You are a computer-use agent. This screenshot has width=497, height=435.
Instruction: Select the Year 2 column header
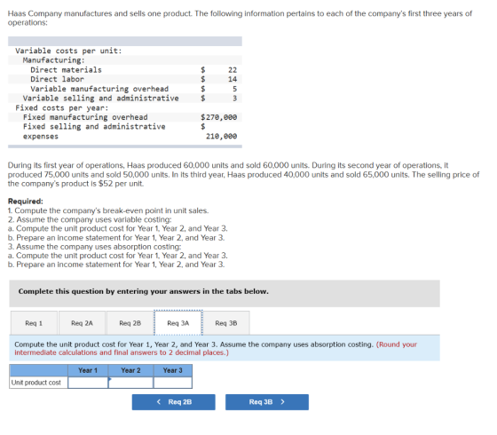(x=130, y=370)
